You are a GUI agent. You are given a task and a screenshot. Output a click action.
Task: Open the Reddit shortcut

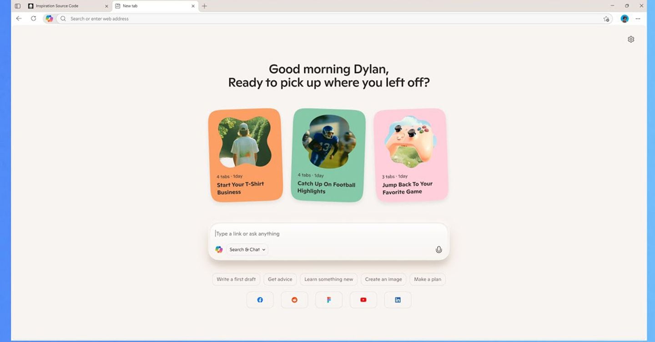[x=294, y=300]
